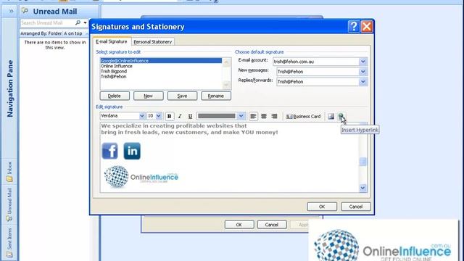Toggle Italic formatting in signature editor
464x261 pixels.
[x=180, y=116]
